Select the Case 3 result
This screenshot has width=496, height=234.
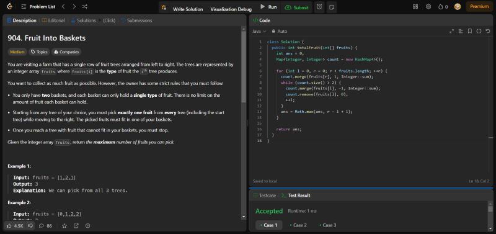coord(328,225)
